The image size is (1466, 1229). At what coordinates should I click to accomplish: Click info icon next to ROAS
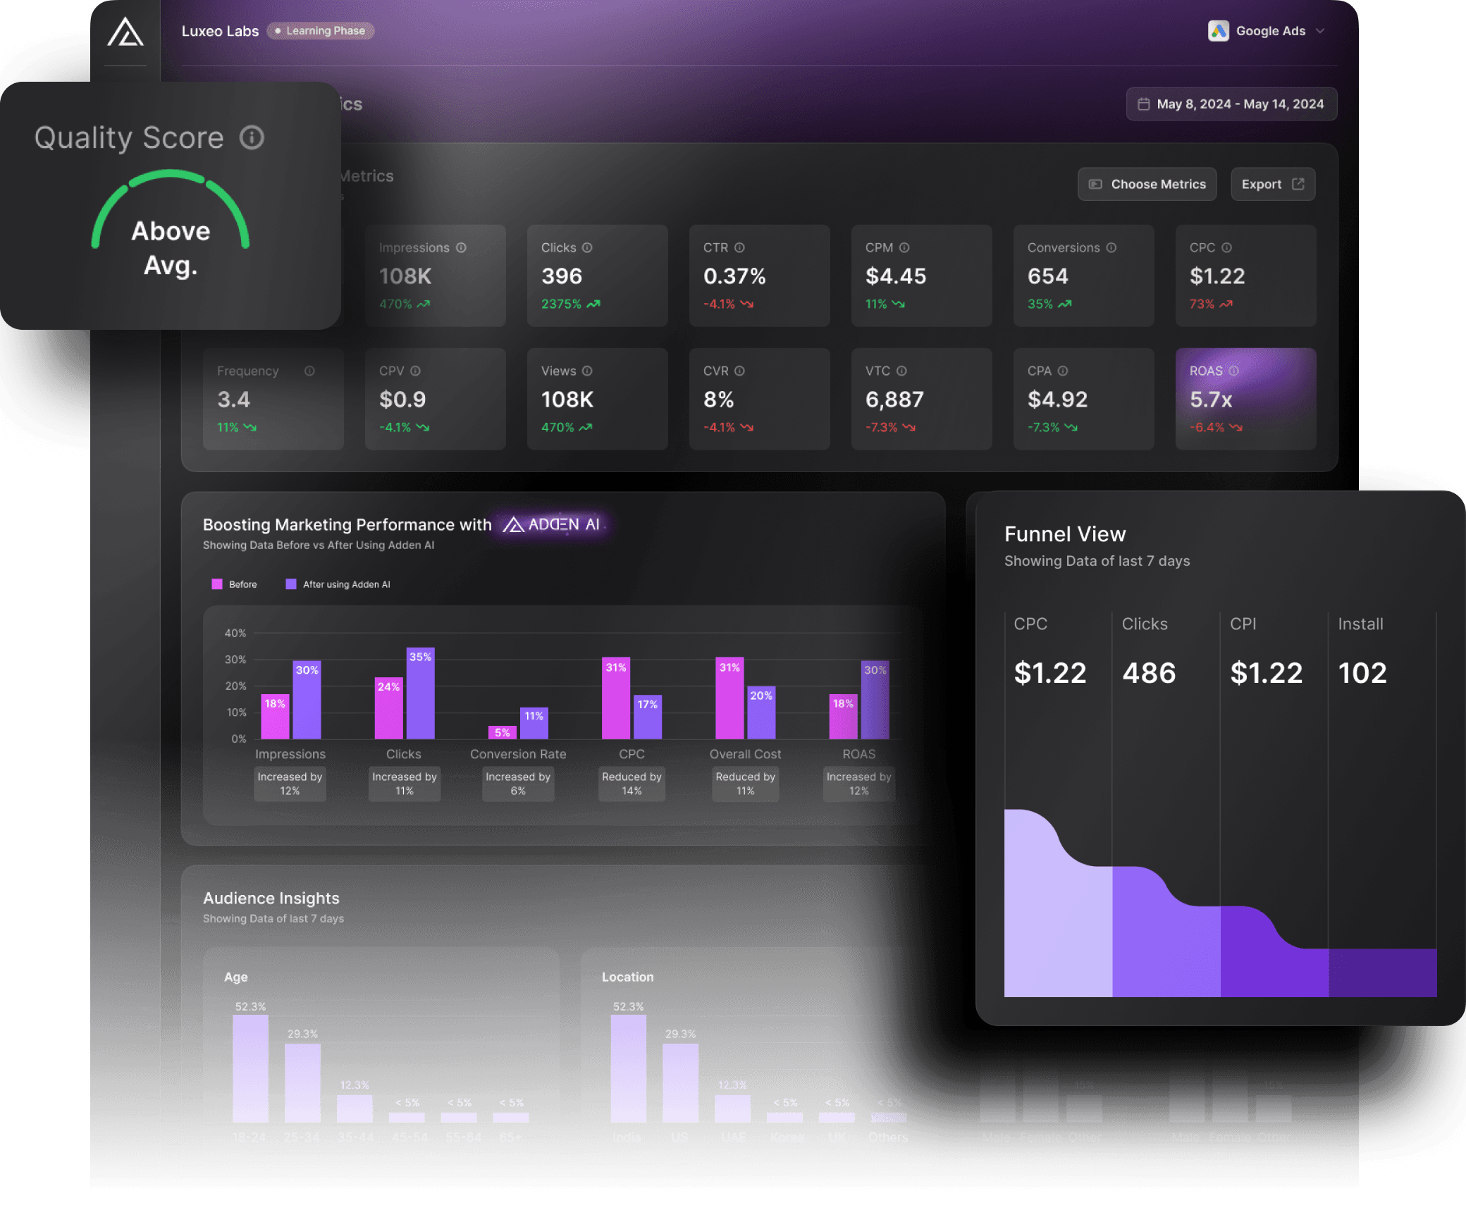(1233, 371)
